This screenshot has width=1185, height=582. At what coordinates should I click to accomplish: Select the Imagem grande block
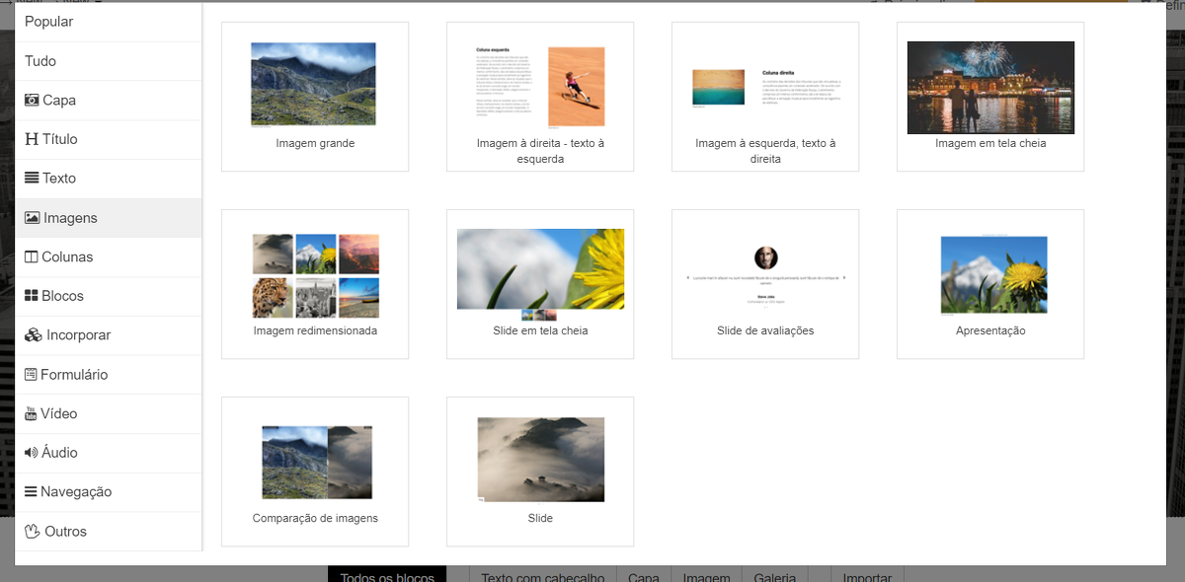(x=315, y=97)
